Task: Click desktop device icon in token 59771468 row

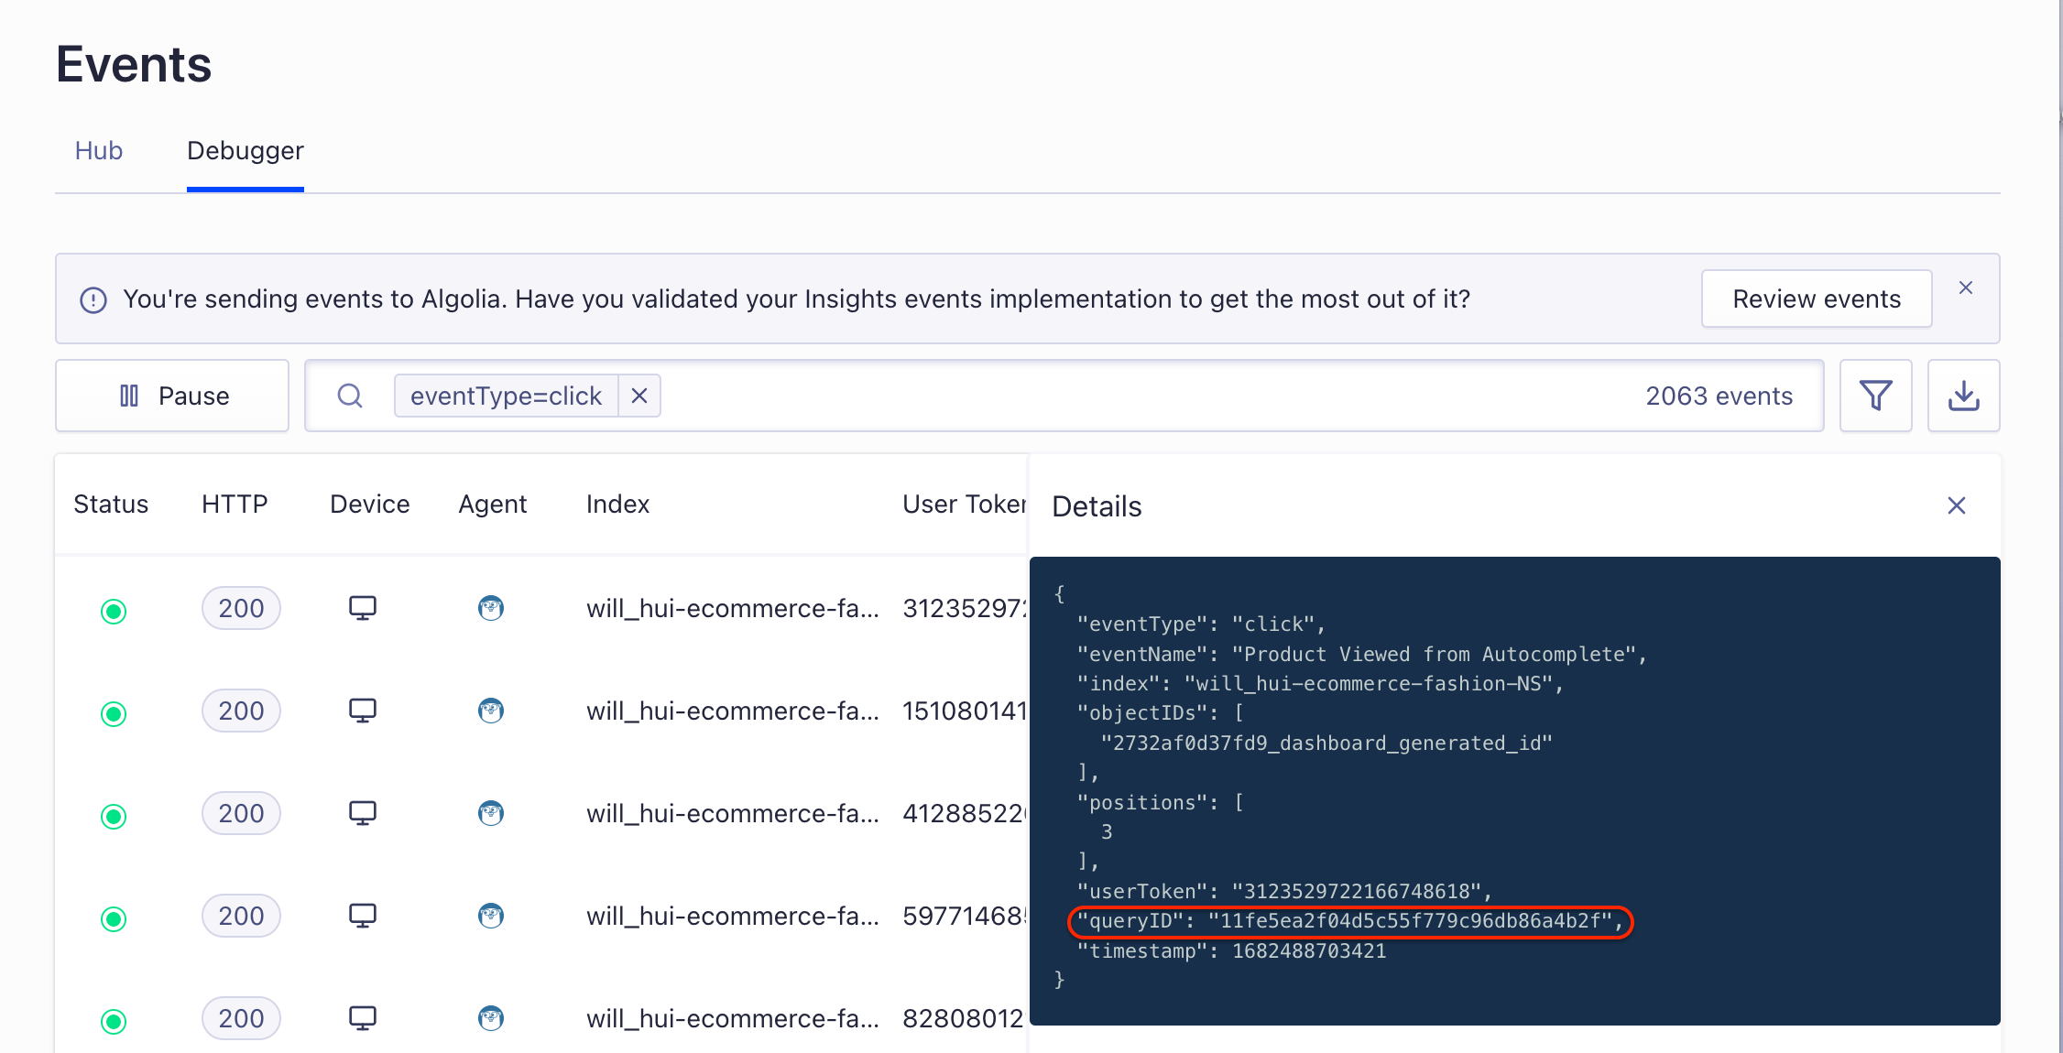Action: pos(363,916)
